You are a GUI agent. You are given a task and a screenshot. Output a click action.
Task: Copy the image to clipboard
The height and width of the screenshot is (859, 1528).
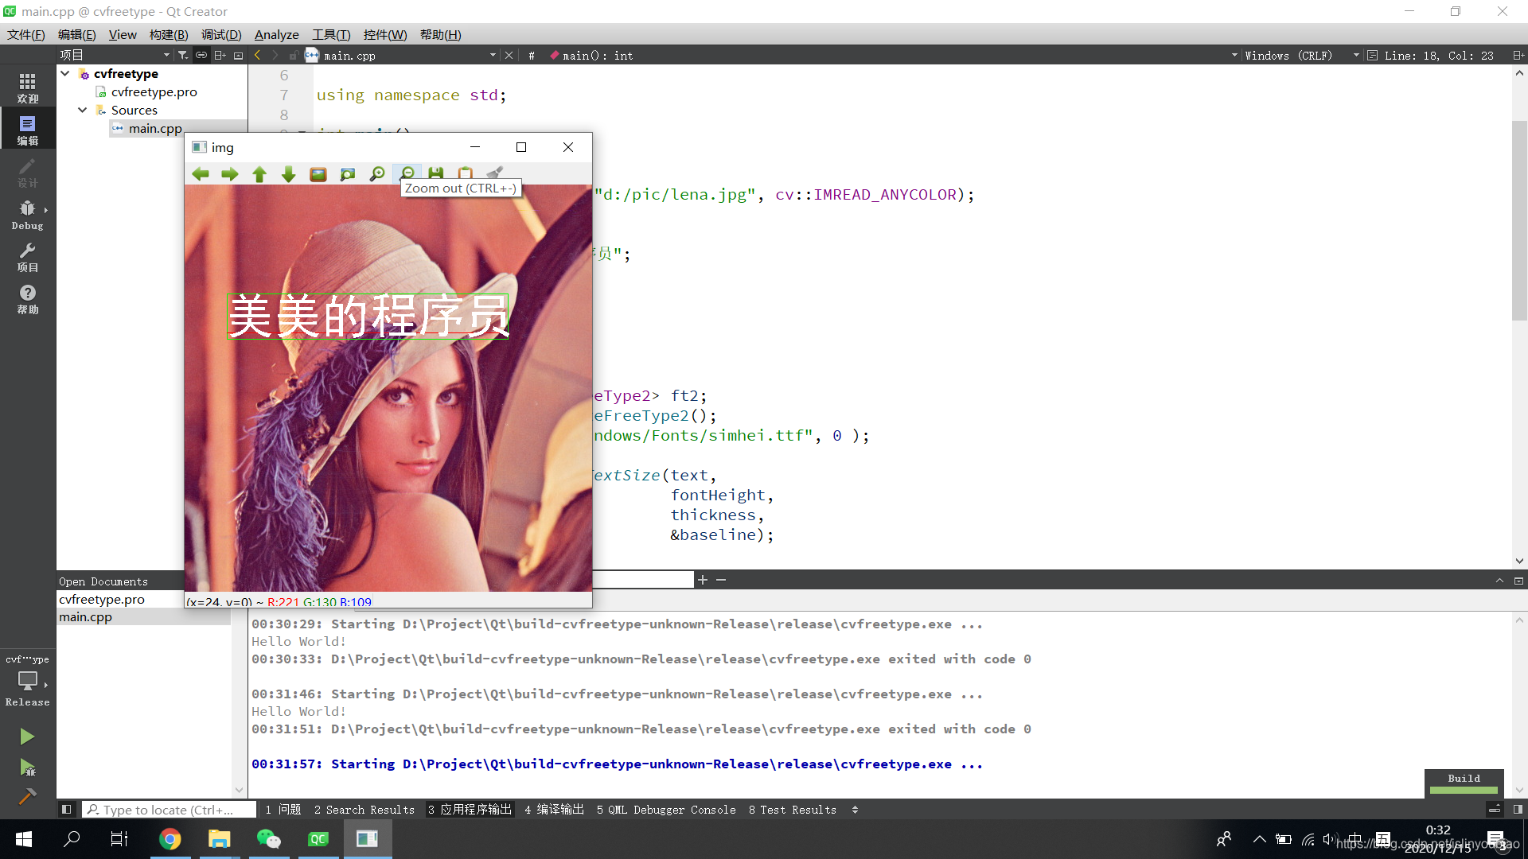(465, 173)
